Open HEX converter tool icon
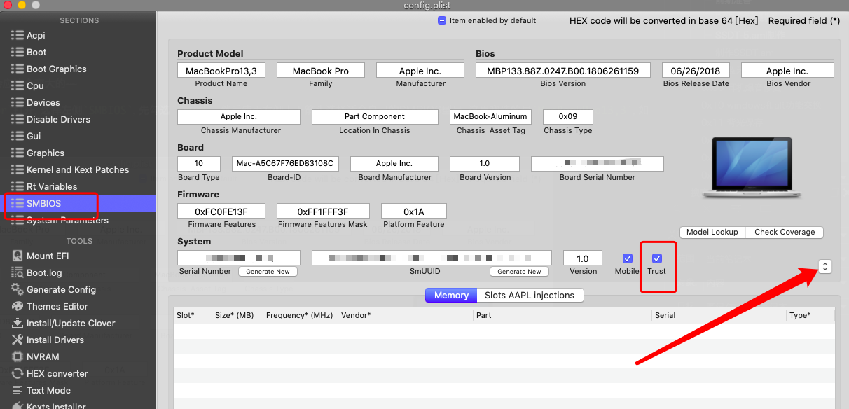This screenshot has width=849, height=409. tap(18, 373)
